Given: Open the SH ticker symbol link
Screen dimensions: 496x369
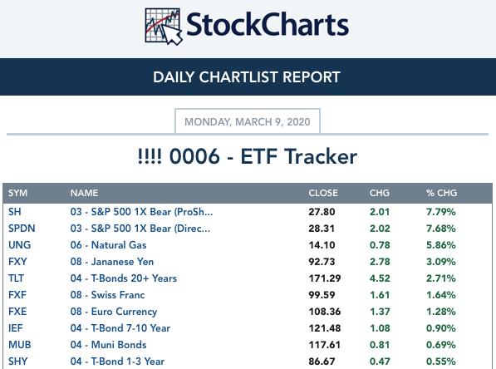Looking at the screenshot, I should [x=15, y=212].
